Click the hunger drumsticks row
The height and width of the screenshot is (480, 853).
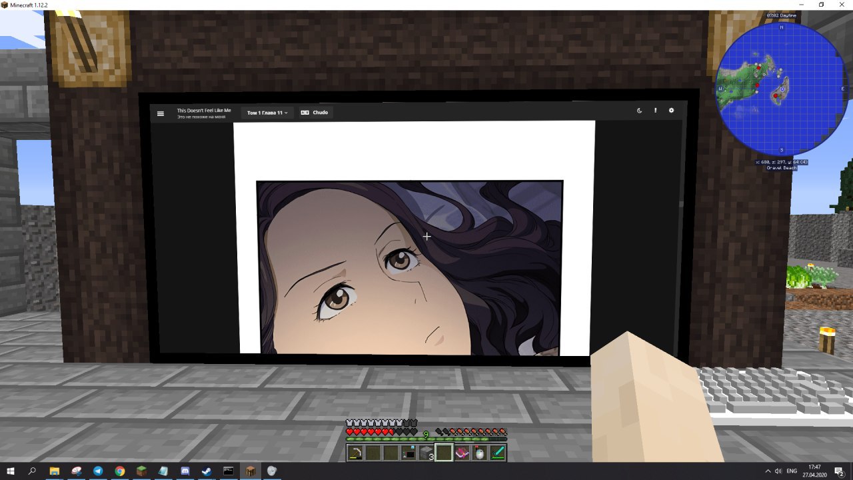point(472,432)
